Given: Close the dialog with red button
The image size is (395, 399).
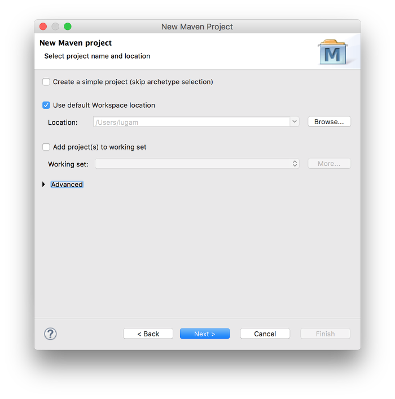Looking at the screenshot, I should coord(43,27).
